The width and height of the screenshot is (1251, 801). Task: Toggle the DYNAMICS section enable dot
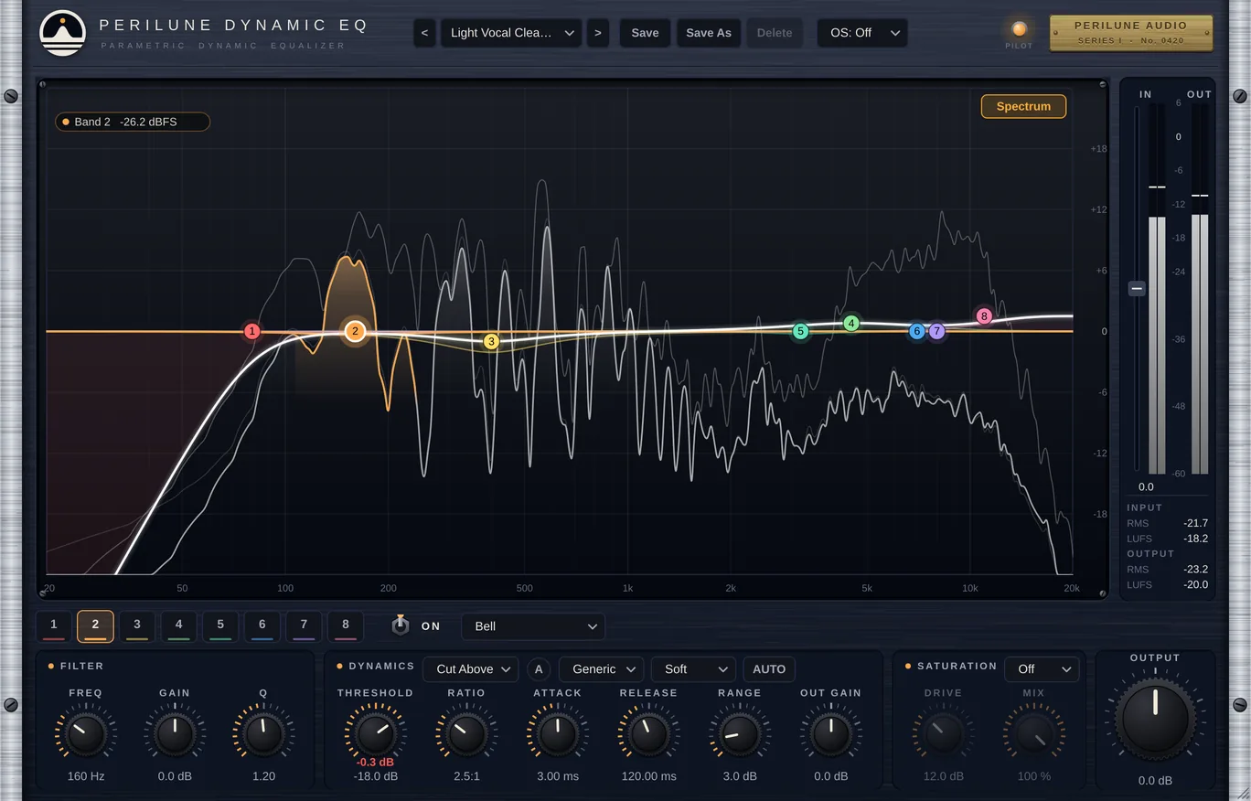pos(340,666)
